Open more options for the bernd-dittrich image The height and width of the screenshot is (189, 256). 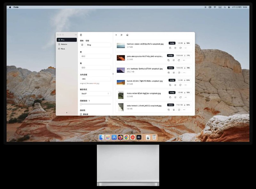click(185, 85)
